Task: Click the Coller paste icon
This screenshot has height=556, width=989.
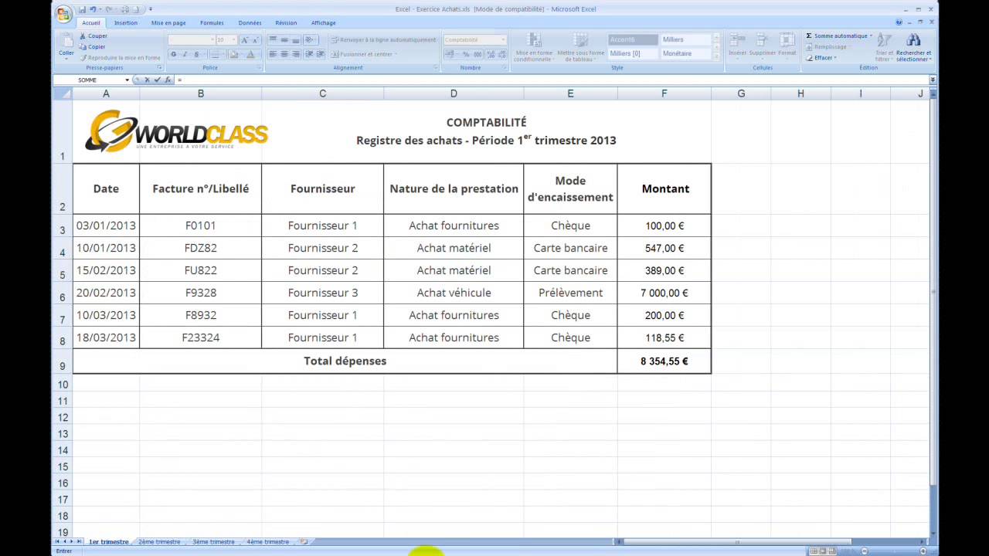Action: [x=66, y=40]
